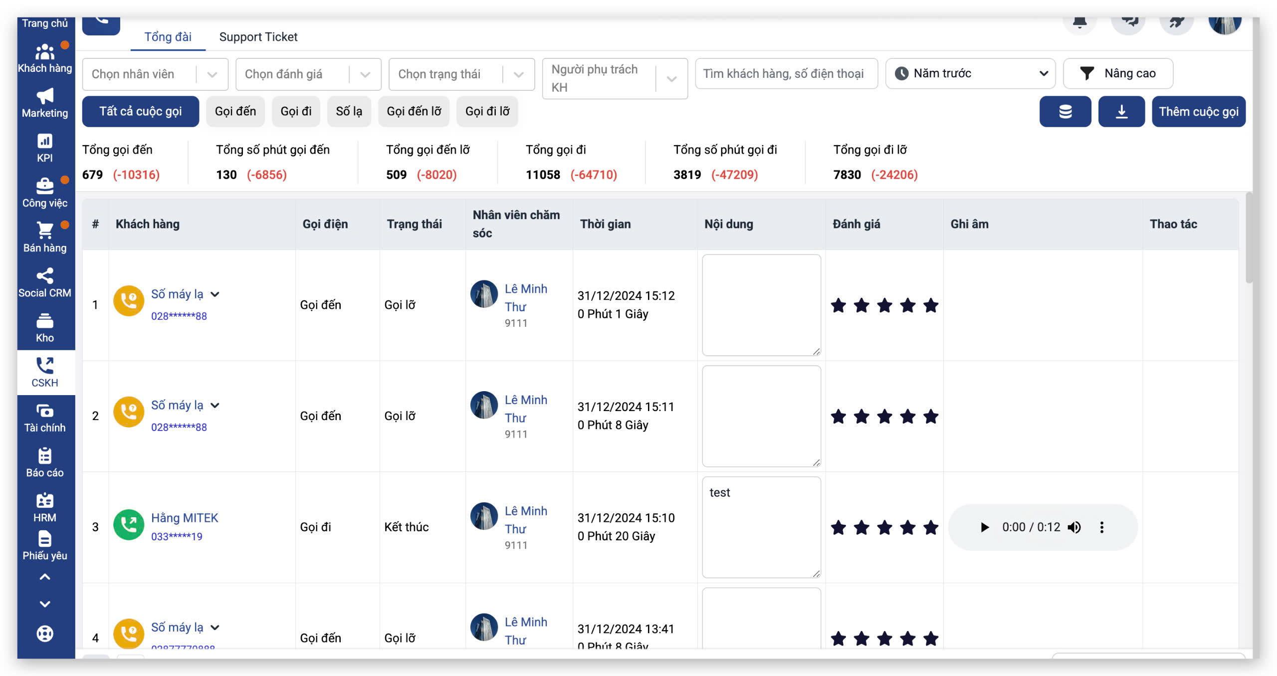The width and height of the screenshot is (1277, 676).
Task: Rate first call with the fifth star
Action: 930,305
